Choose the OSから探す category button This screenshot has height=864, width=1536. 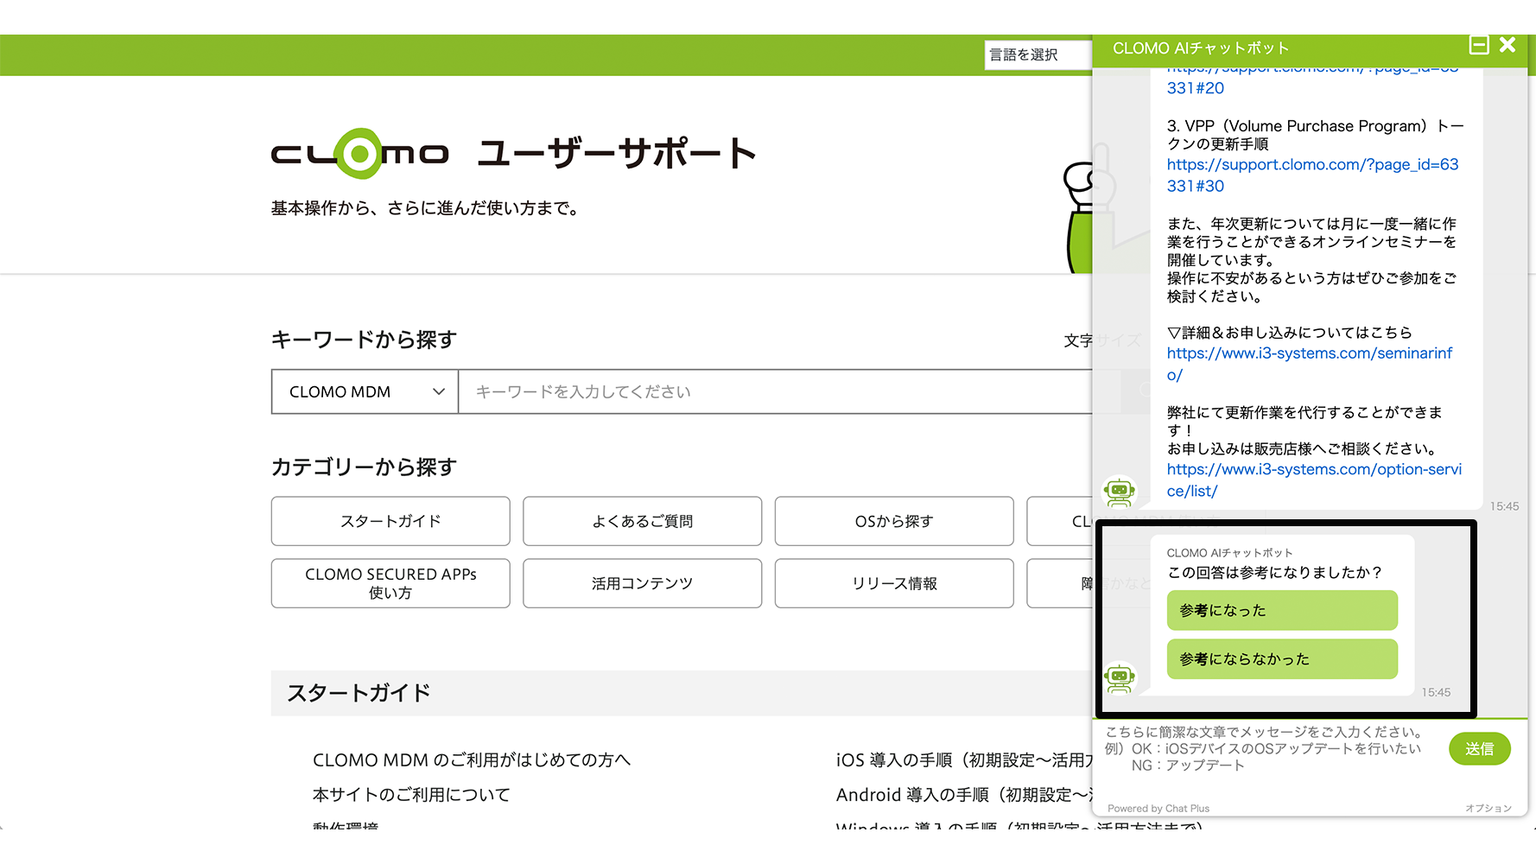[x=894, y=521]
